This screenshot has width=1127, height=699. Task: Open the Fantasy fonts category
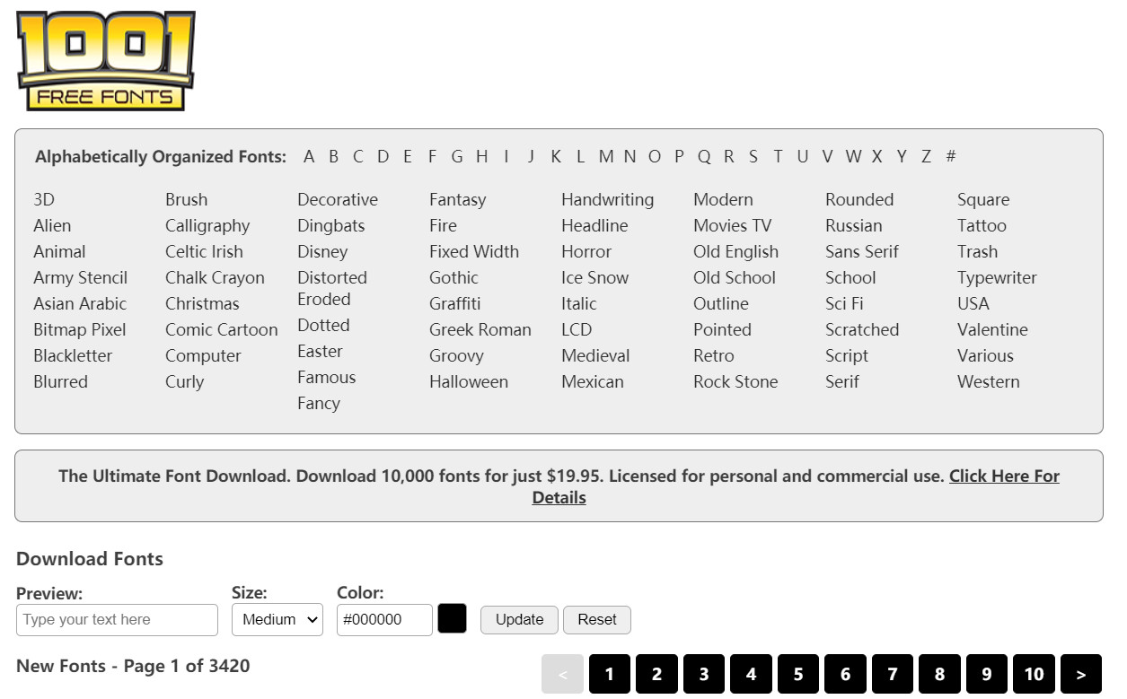[x=457, y=199]
